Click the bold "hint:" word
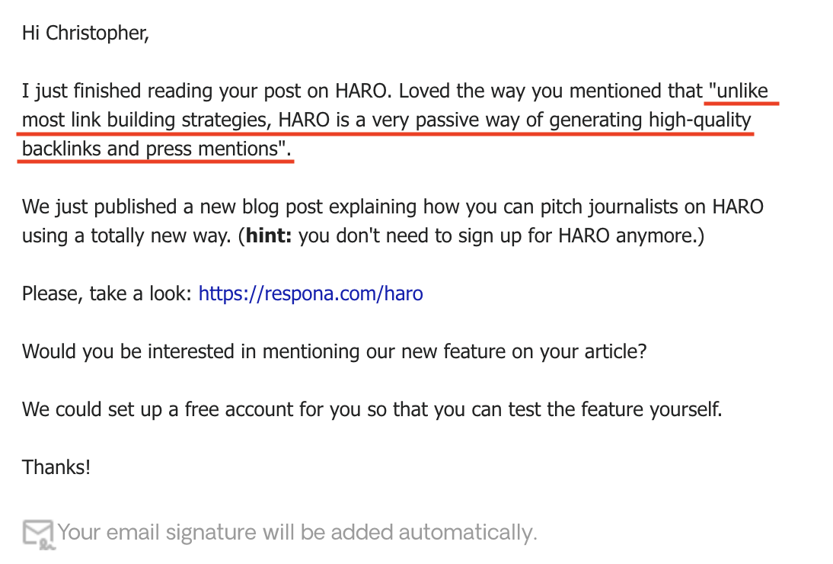This screenshot has width=833, height=564. click(x=267, y=236)
